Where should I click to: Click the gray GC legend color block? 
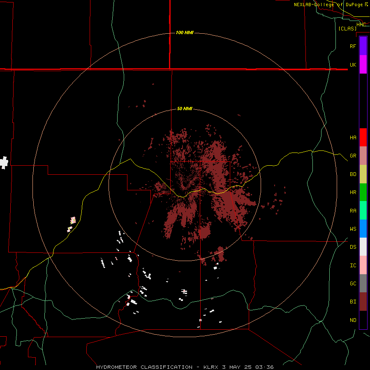(363, 283)
